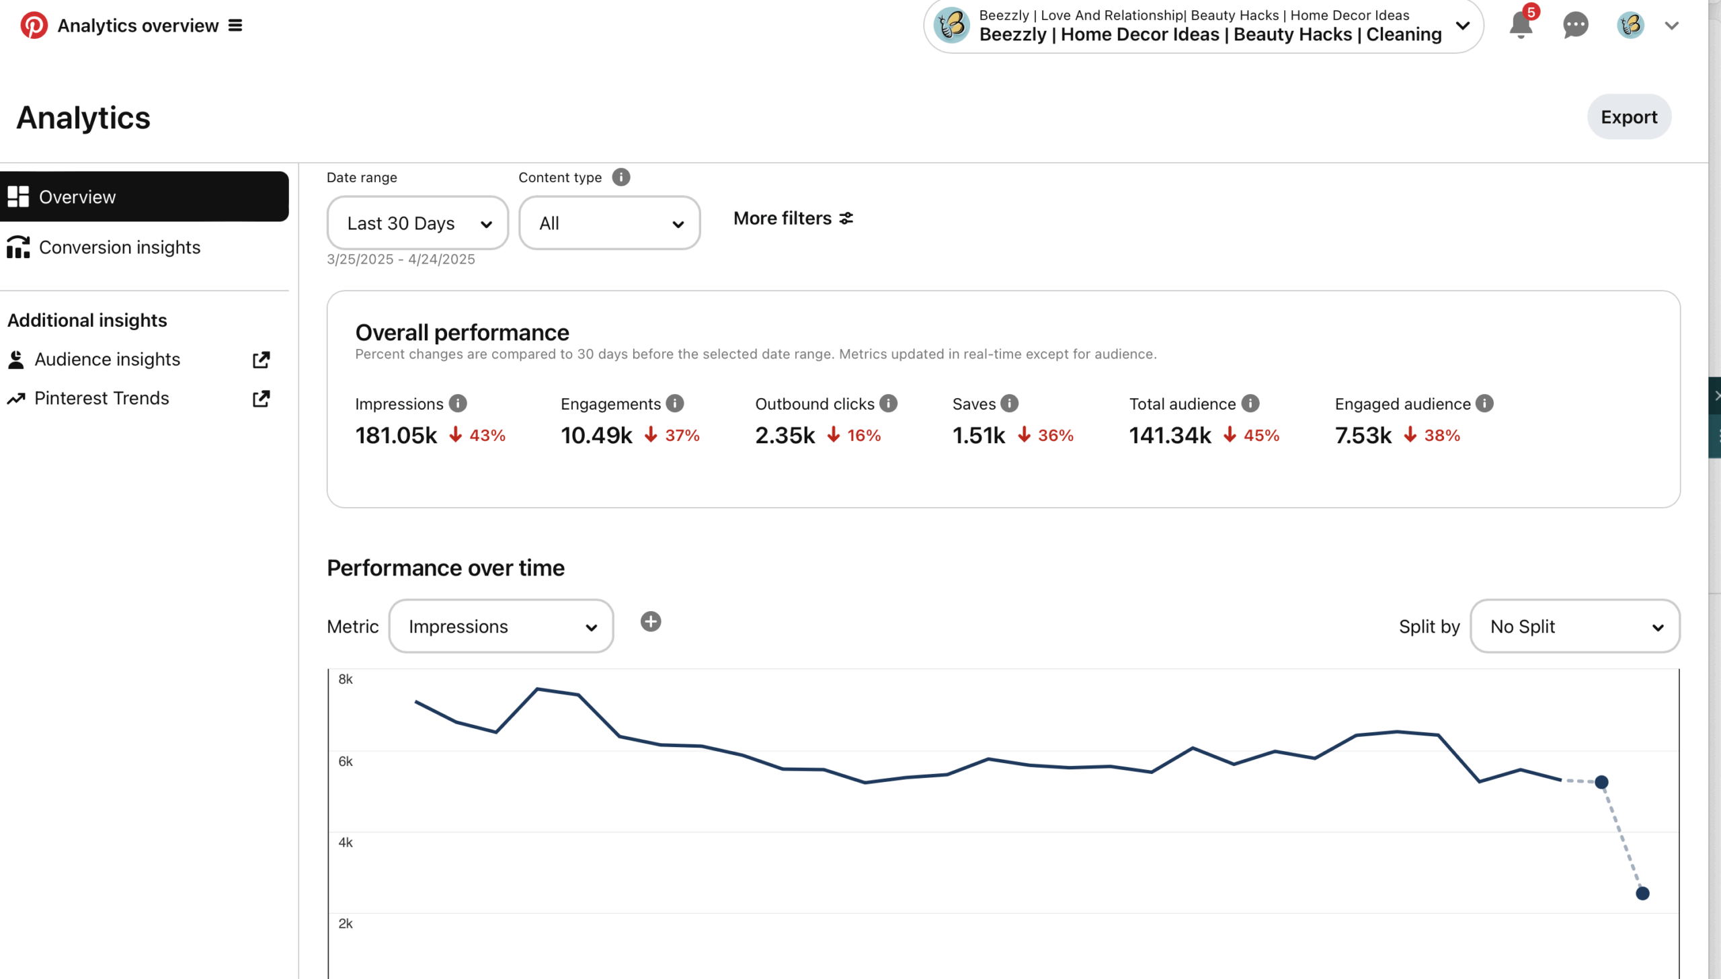The image size is (1721, 979).
Task: Open the notifications bell
Action: (x=1521, y=26)
